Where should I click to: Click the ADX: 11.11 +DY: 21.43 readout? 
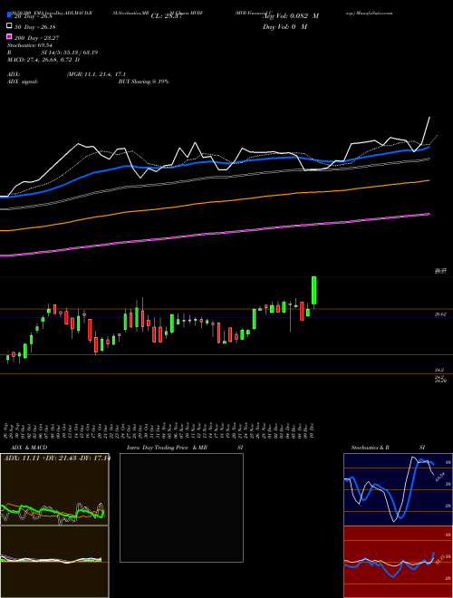(56, 458)
